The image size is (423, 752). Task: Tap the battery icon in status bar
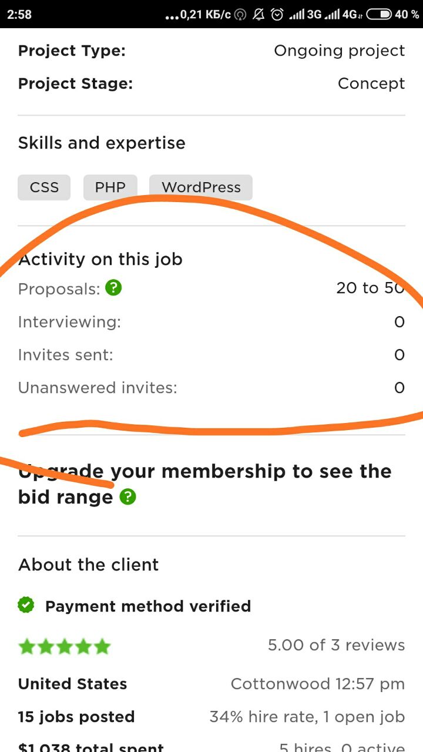379,14
